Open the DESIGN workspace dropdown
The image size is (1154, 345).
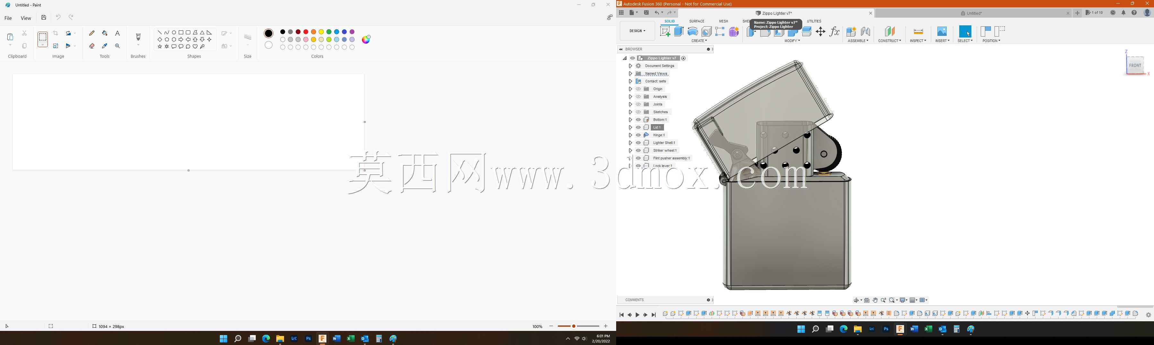point(637,31)
